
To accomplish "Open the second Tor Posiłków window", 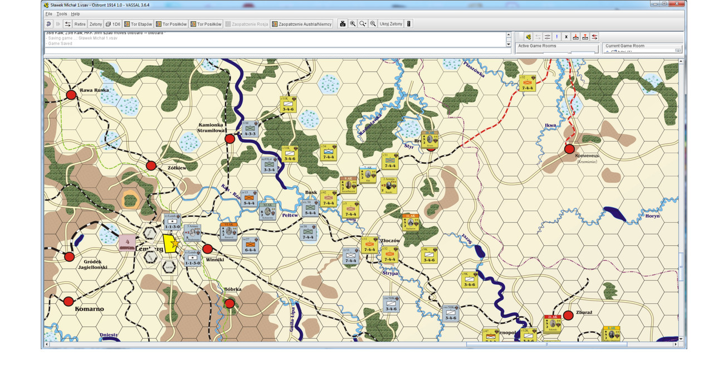I will pos(206,24).
